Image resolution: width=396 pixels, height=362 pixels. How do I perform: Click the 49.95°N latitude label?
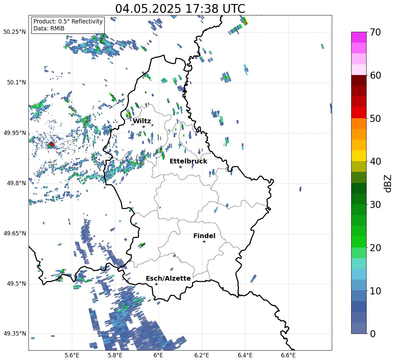click(15, 133)
